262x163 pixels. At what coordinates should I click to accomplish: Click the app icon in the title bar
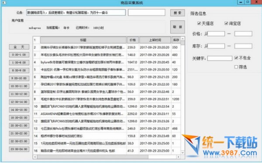pyautogui.click(x=3, y=3)
